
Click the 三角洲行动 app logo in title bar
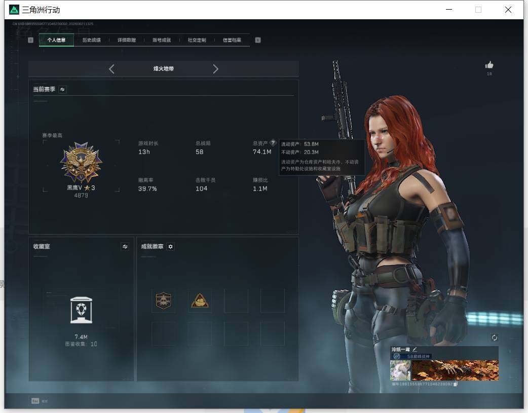click(x=14, y=10)
